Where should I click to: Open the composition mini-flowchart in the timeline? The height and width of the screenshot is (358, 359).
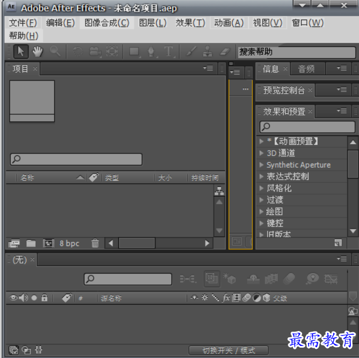pyautogui.click(x=188, y=279)
